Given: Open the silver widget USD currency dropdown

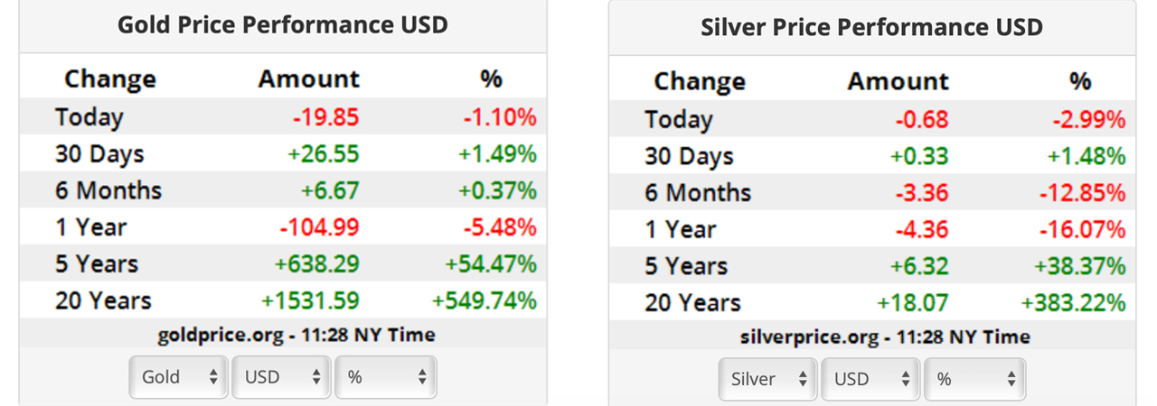Looking at the screenshot, I should coord(870,379).
